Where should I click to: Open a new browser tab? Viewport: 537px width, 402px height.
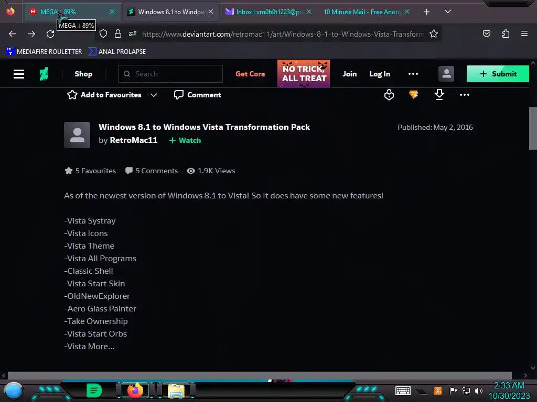[427, 12]
